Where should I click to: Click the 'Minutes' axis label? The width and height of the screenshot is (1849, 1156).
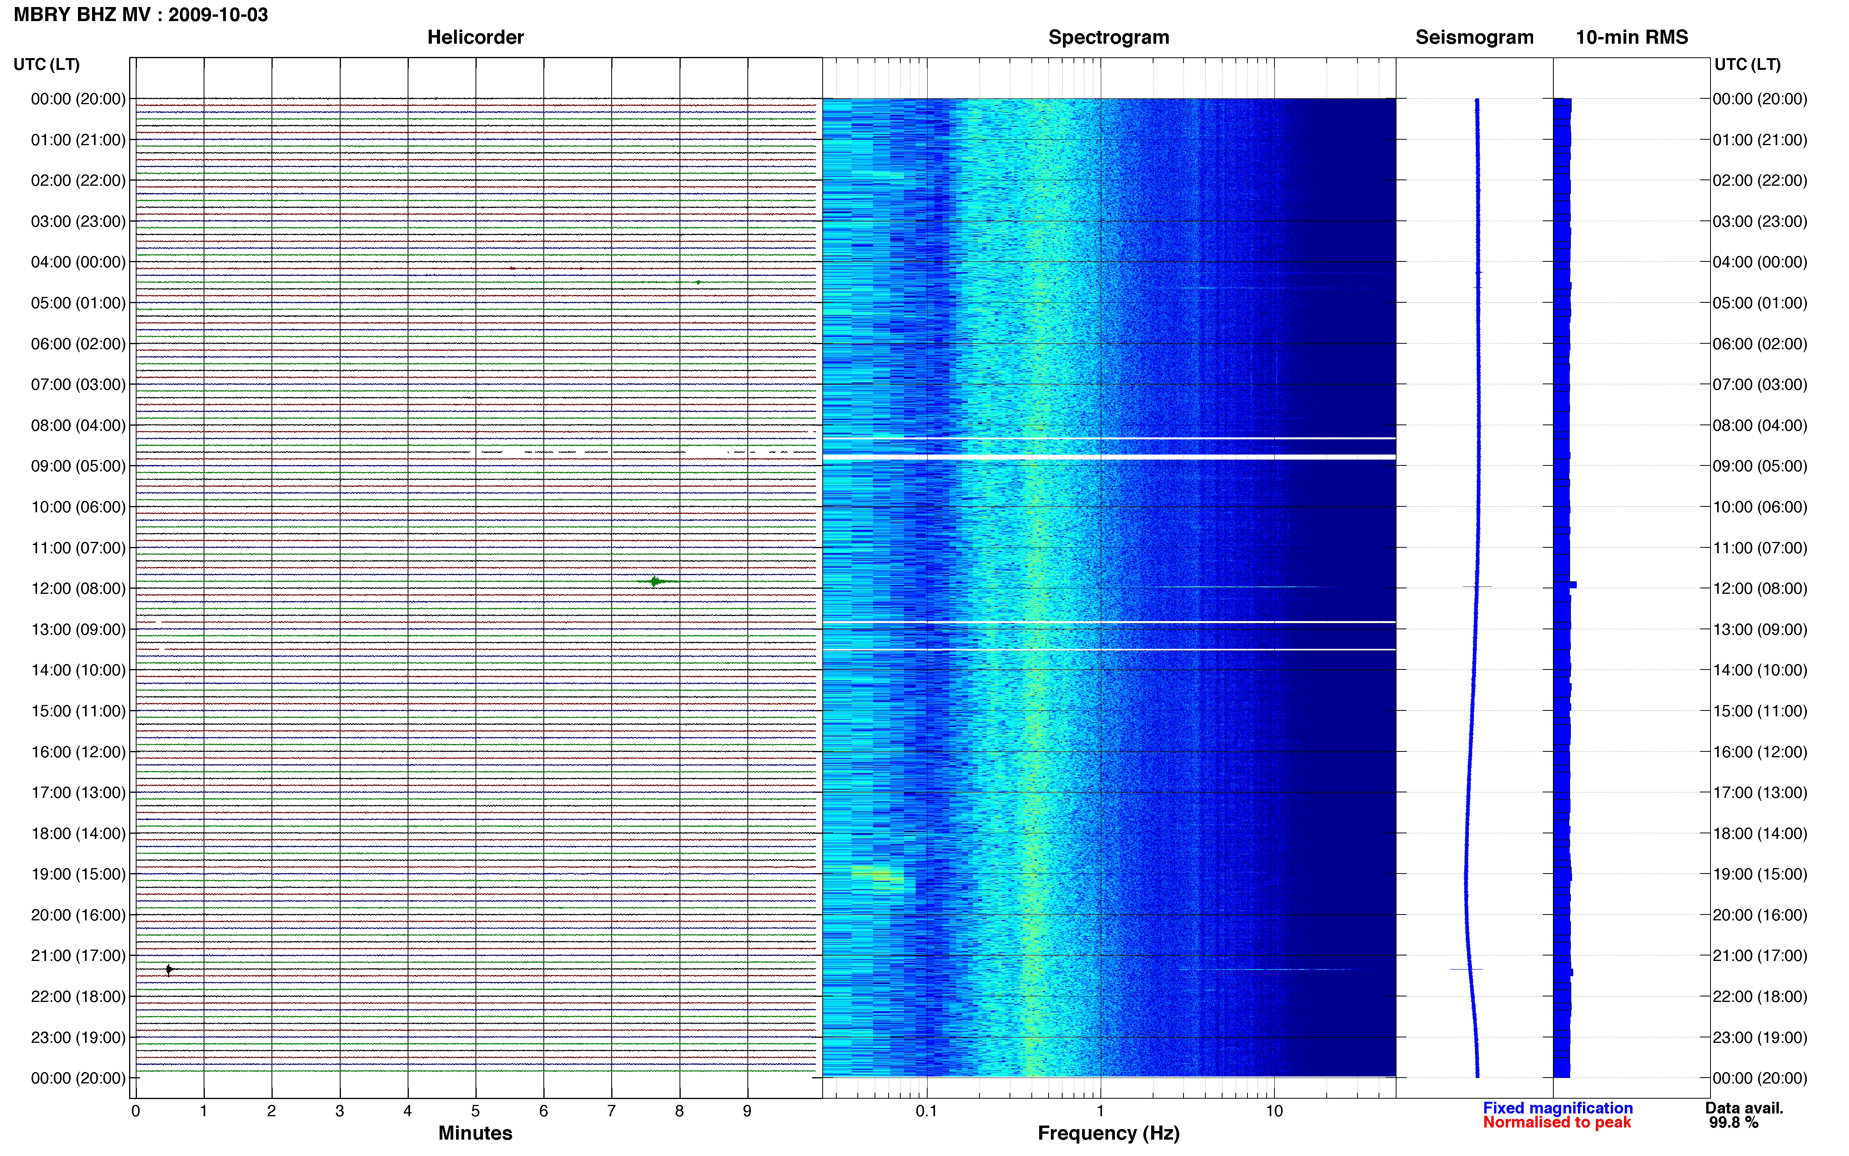tap(475, 1133)
